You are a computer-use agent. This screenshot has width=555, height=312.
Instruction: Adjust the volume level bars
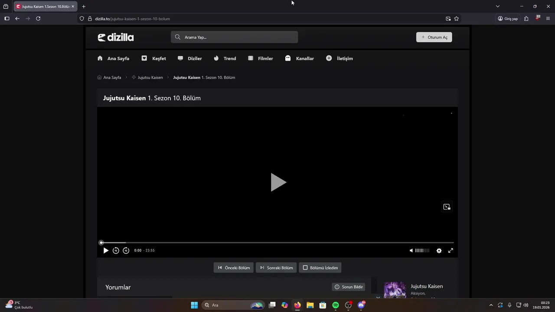tap(422, 250)
